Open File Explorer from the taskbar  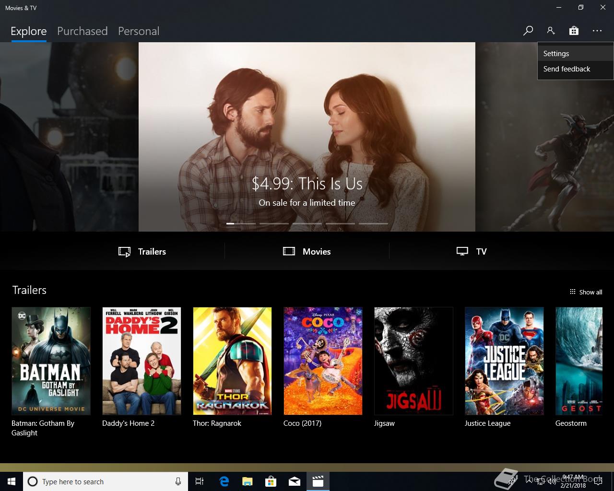248,481
